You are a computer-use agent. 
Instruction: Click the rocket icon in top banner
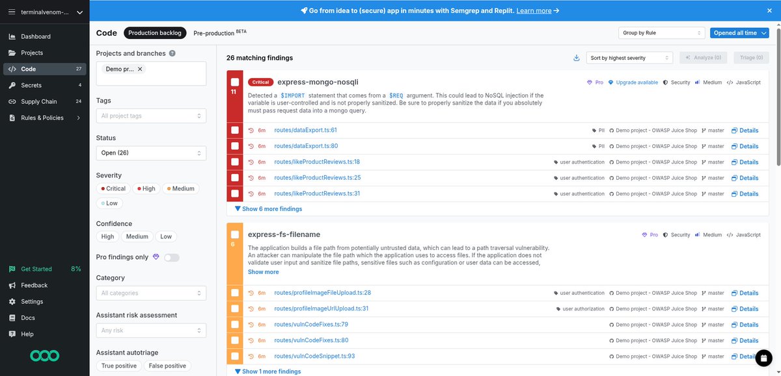pyautogui.click(x=304, y=10)
